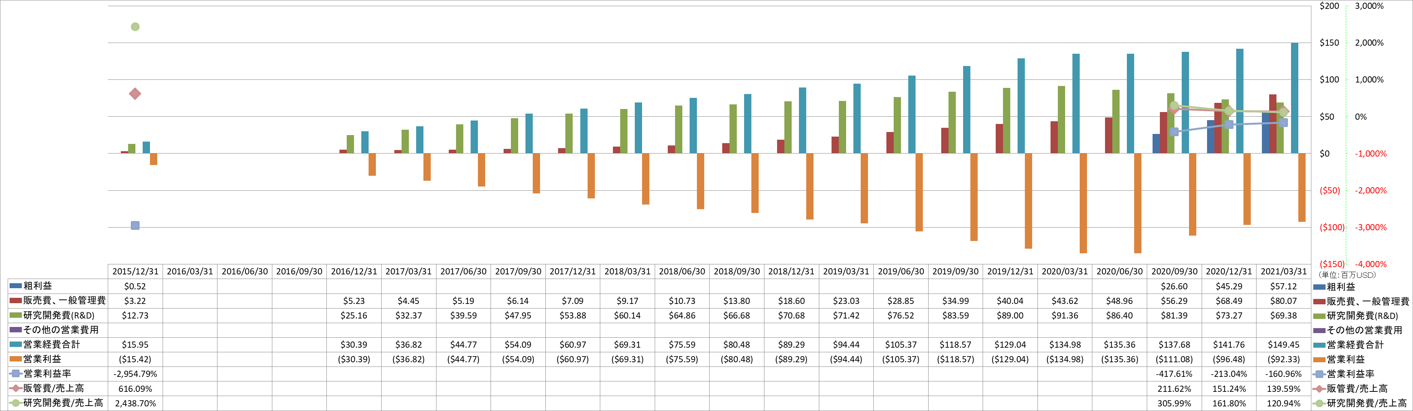This screenshot has height=411, width=1413.
Task: Click the 616.09% 販管費/売上高 cell
Action: [x=135, y=388]
